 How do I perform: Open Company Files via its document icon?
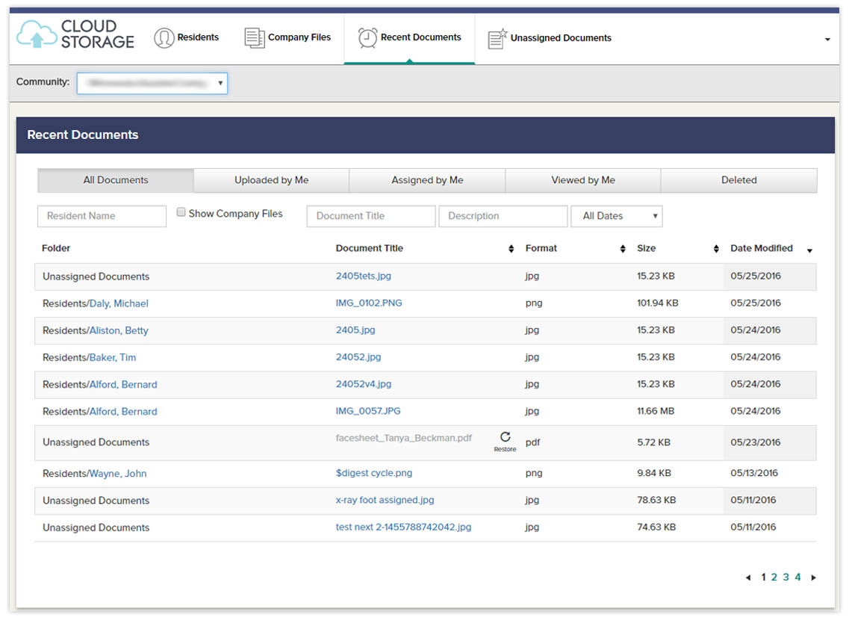[255, 38]
